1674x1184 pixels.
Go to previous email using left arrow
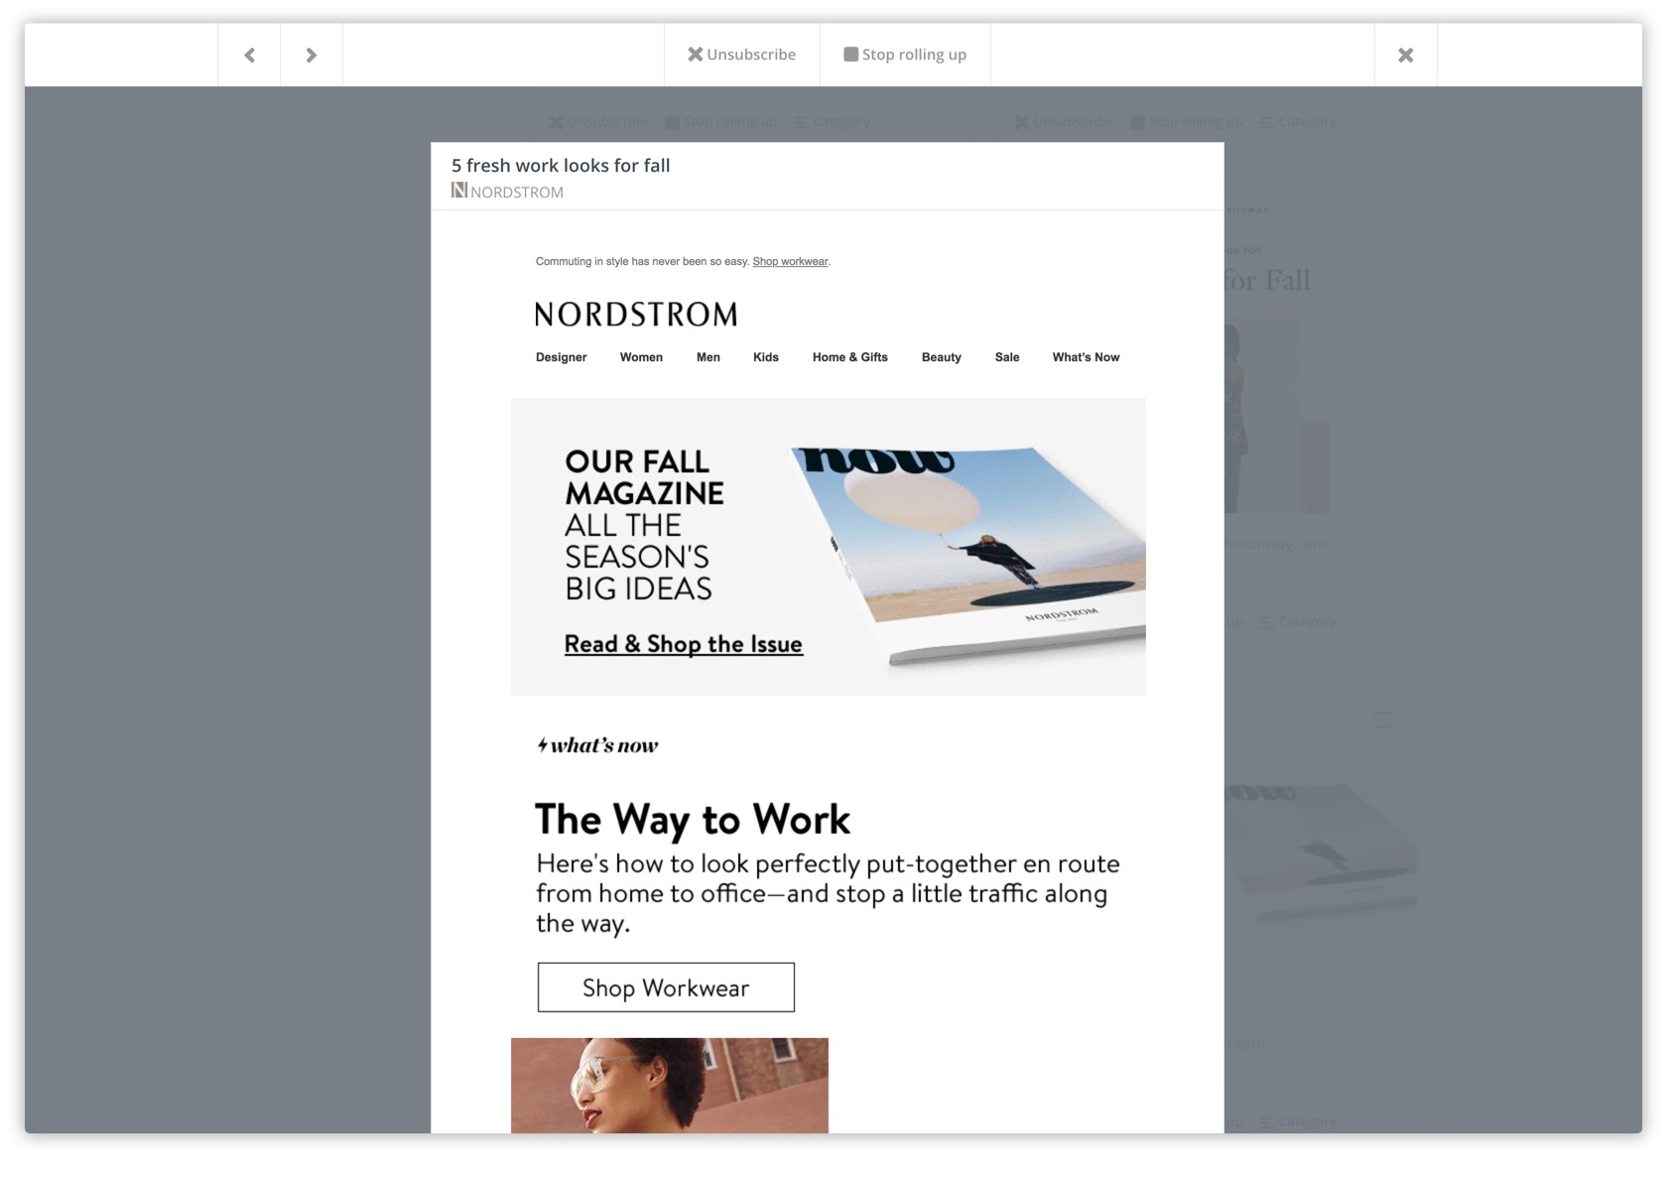pyautogui.click(x=249, y=56)
